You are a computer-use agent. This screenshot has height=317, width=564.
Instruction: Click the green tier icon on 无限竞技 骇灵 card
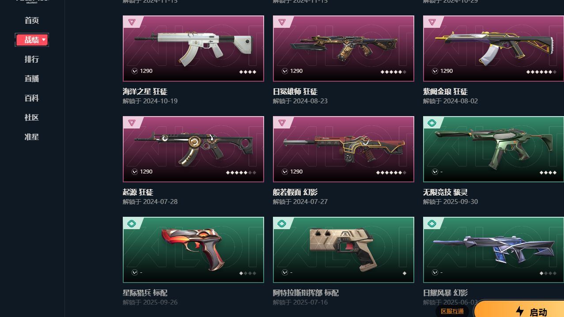tap(432, 123)
